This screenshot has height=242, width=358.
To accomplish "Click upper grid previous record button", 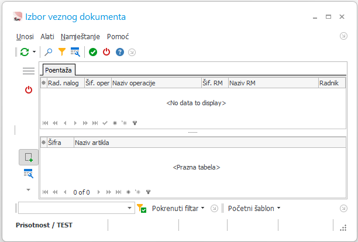I will [65, 123].
